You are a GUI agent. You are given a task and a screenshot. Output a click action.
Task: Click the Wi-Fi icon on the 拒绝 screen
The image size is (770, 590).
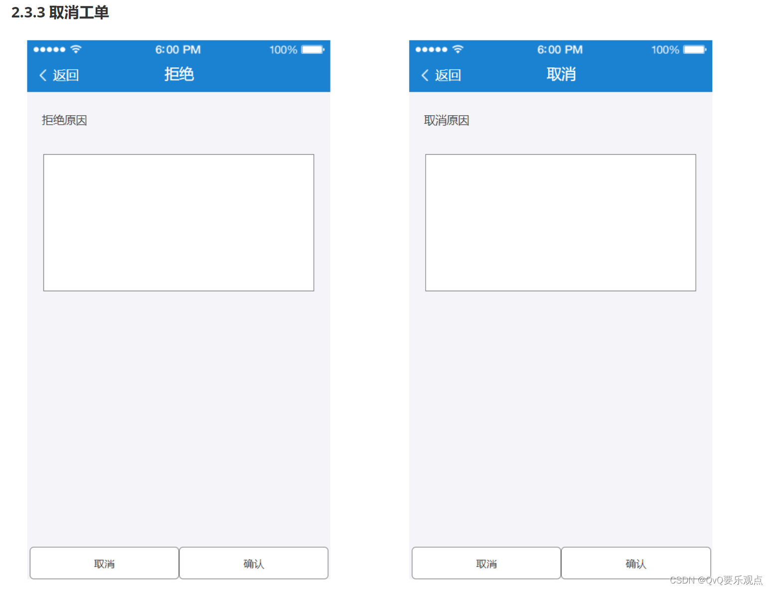coord(76,49)
